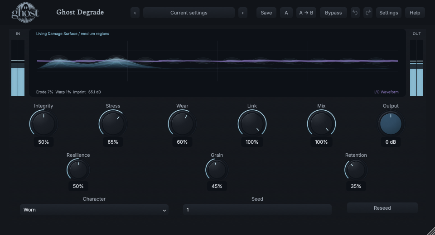
Task: Click the I/O Waveform label
Action: 387,92
